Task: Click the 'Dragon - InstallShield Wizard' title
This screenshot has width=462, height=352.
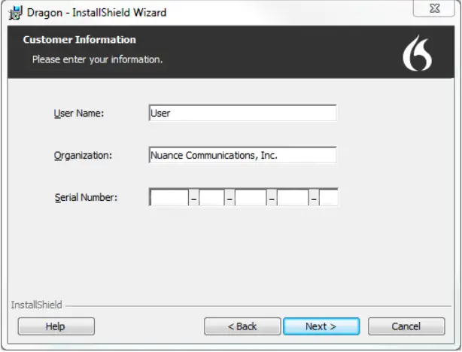Action: 96,13
